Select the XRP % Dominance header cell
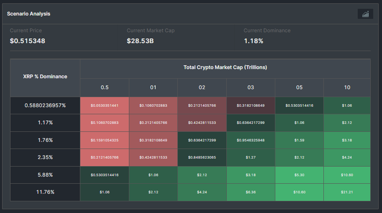 (x=45, y=78)
